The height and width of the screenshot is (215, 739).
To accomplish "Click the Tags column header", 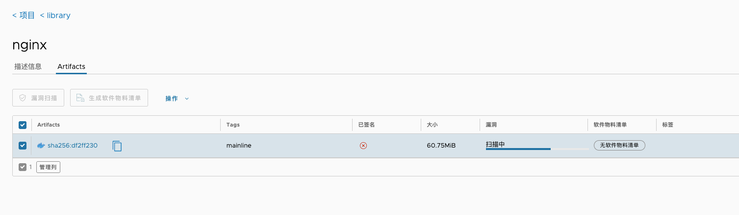I will click(233, 125).
